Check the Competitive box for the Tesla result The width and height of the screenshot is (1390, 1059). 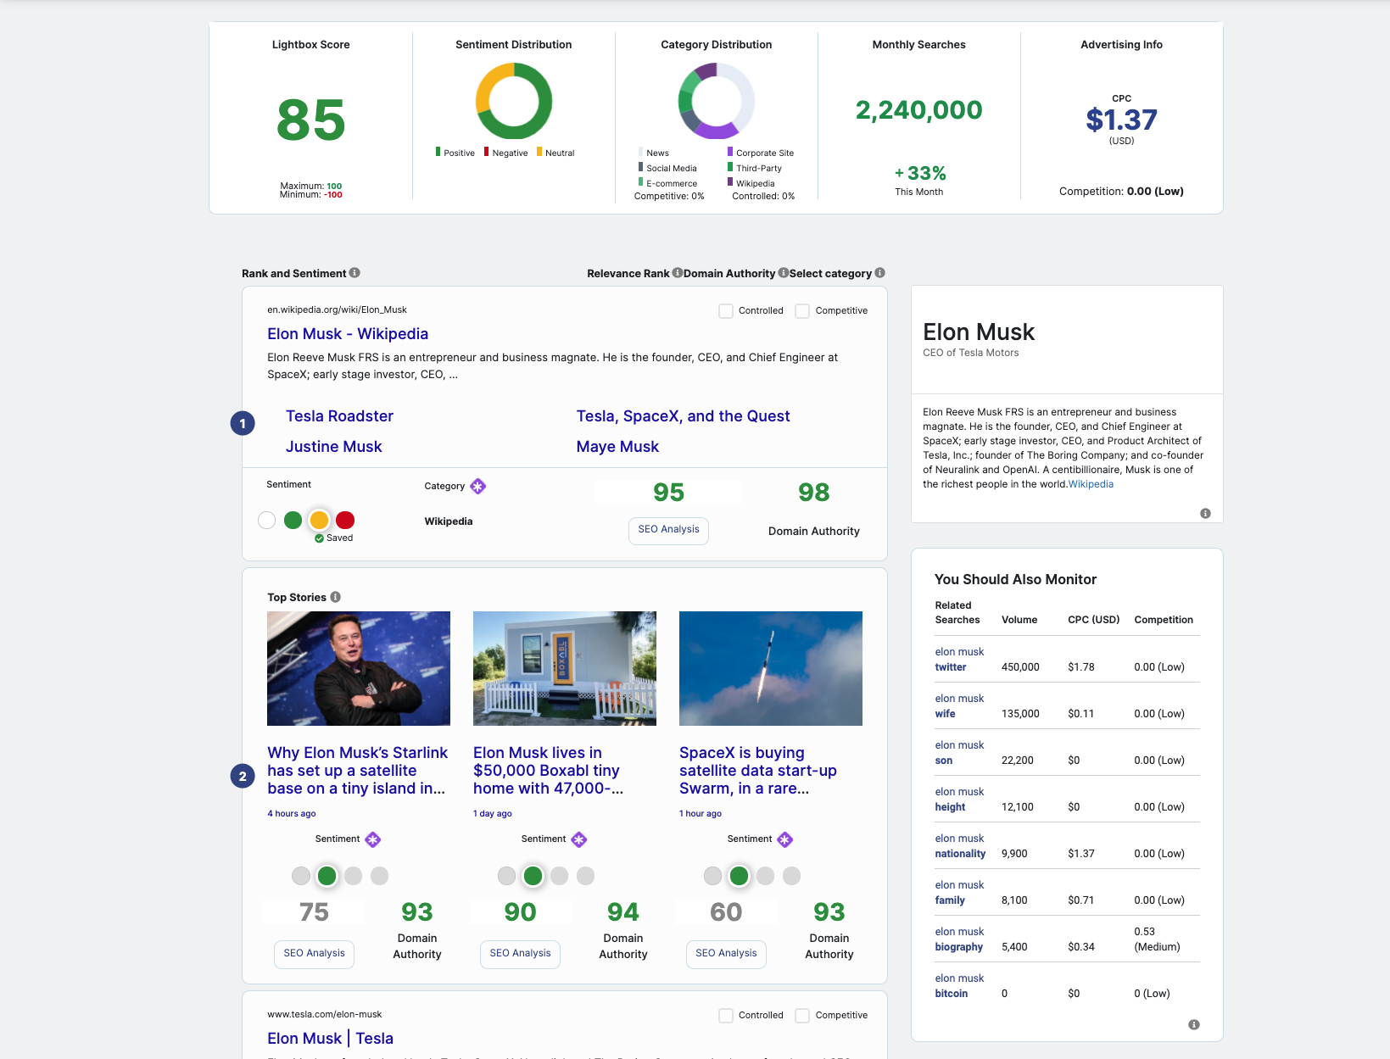coord(802,1015)
